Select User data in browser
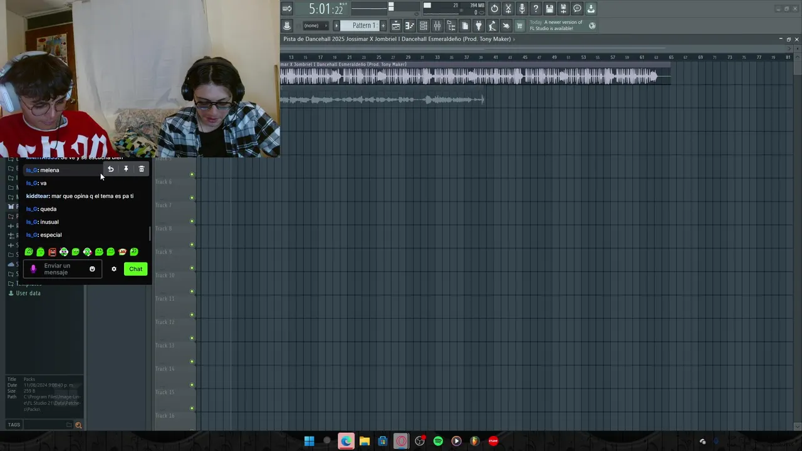This screenshot has width=802, height=451. pos(28,293)
